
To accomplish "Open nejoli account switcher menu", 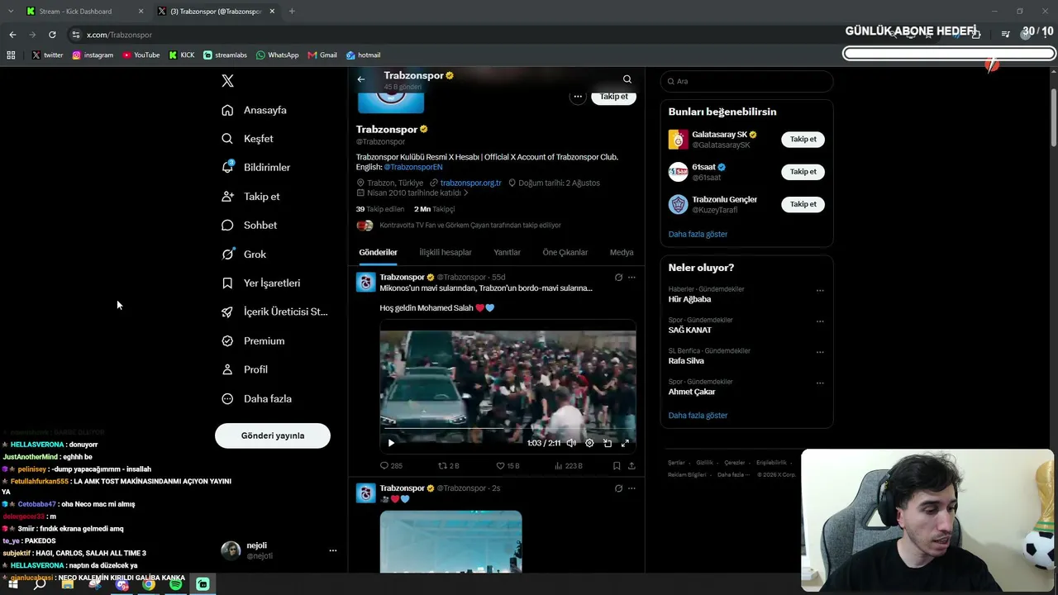I will [333, 550].
